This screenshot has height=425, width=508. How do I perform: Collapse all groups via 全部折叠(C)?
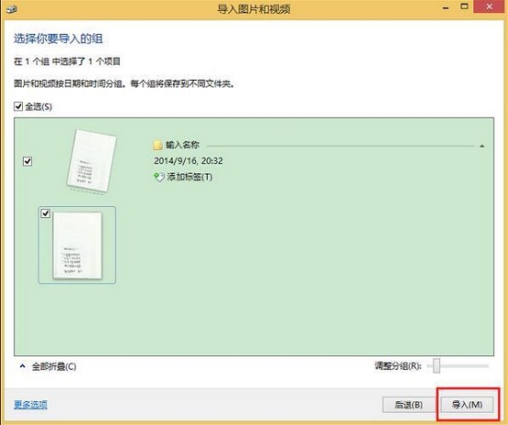(54, 366)
